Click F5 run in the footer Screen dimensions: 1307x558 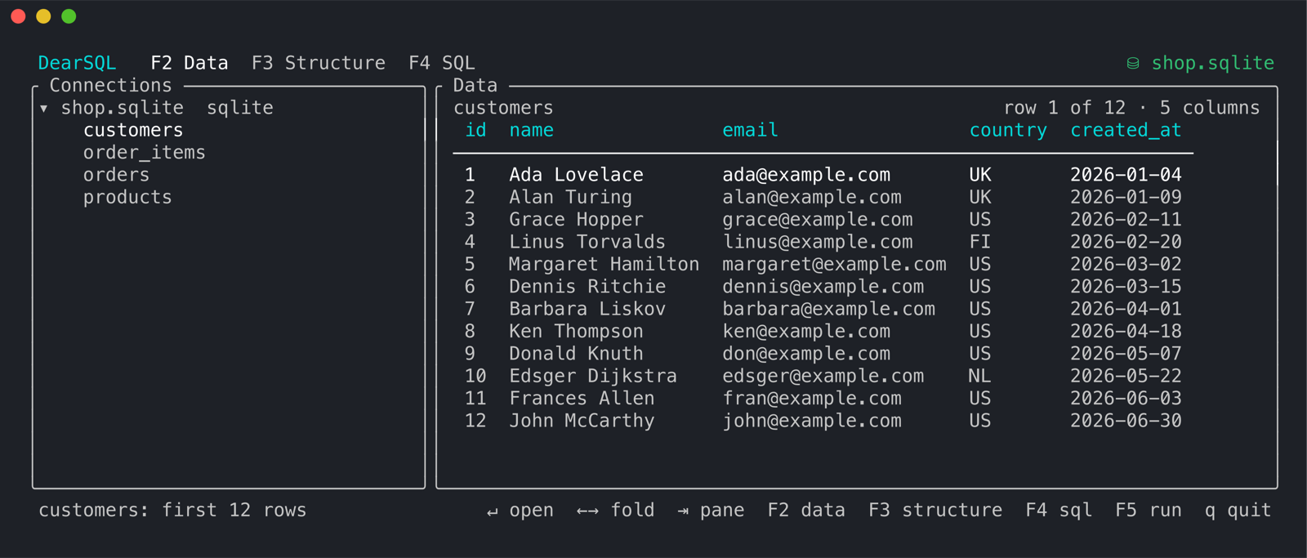[1149, 511]
